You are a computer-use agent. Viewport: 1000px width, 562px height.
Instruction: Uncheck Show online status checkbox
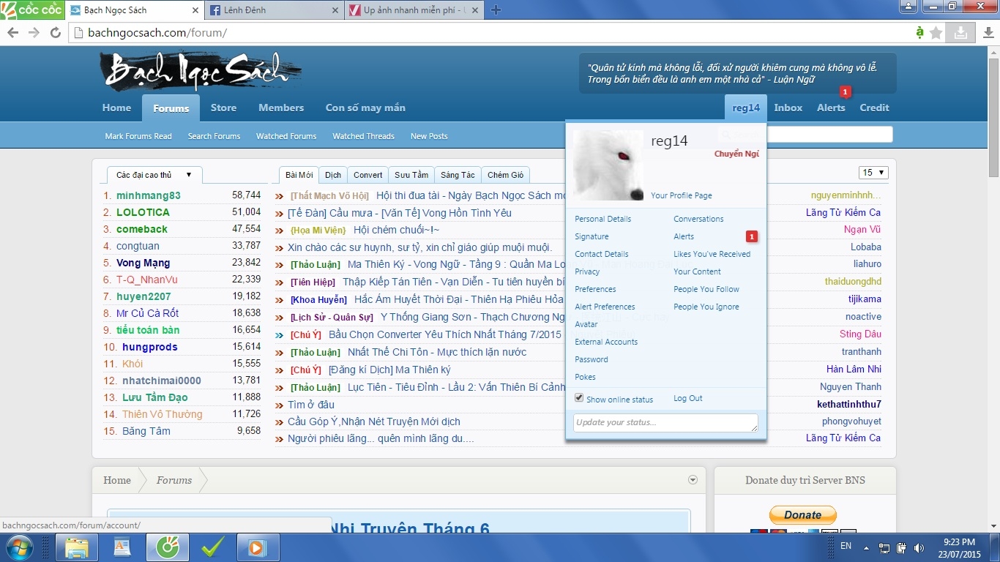click(579, 398)
